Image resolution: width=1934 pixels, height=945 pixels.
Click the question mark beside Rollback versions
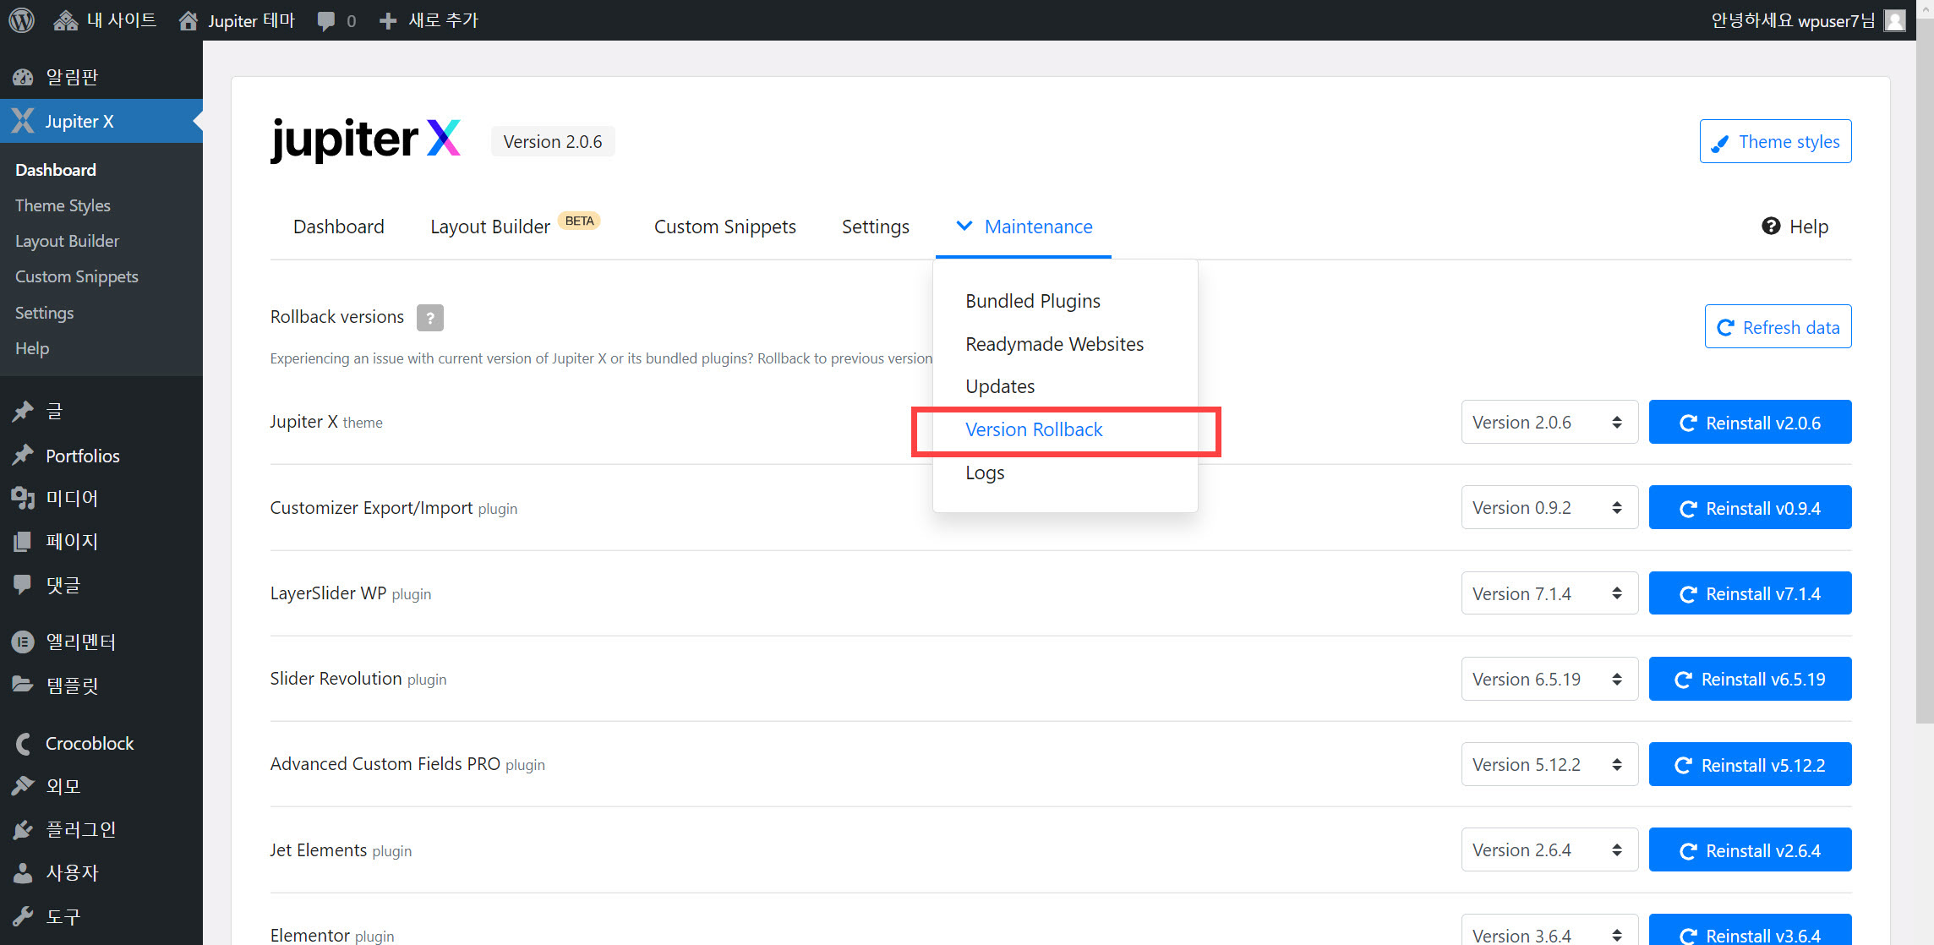click(x=429, y=318)
